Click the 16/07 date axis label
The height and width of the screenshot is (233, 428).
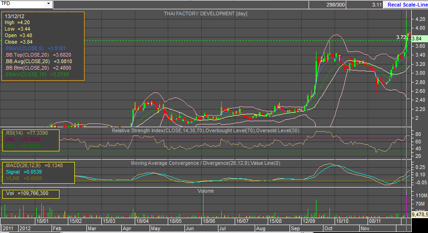pos(242,221)
